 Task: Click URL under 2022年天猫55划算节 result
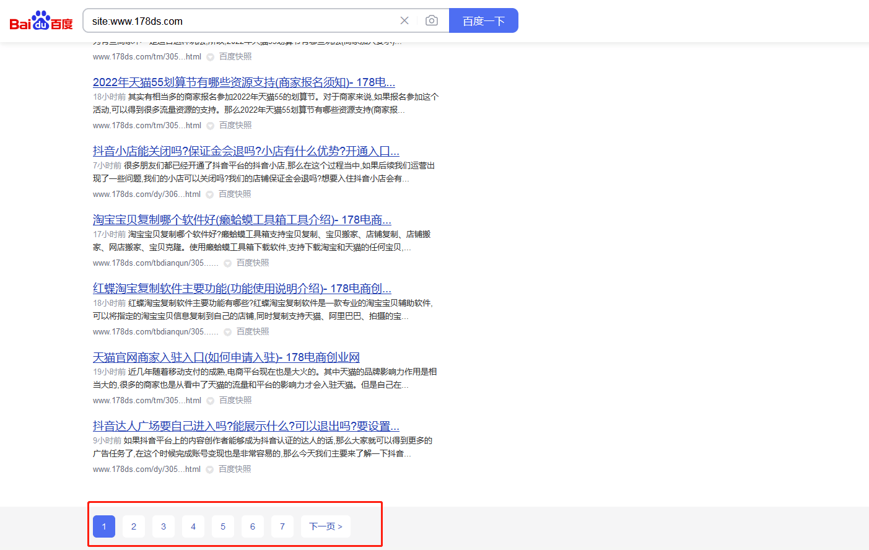(x=147, y=125)
